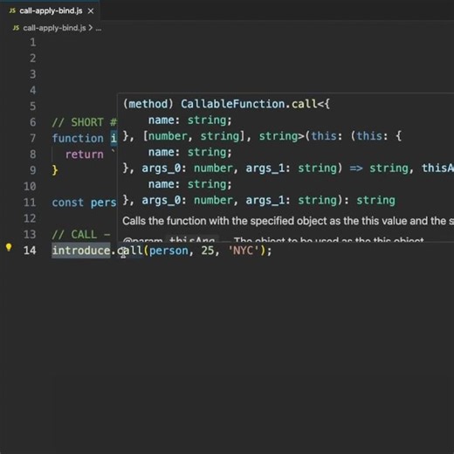Click the JS icon in the breadcrumb
This screenshot has height=454, width=454.
17,28
